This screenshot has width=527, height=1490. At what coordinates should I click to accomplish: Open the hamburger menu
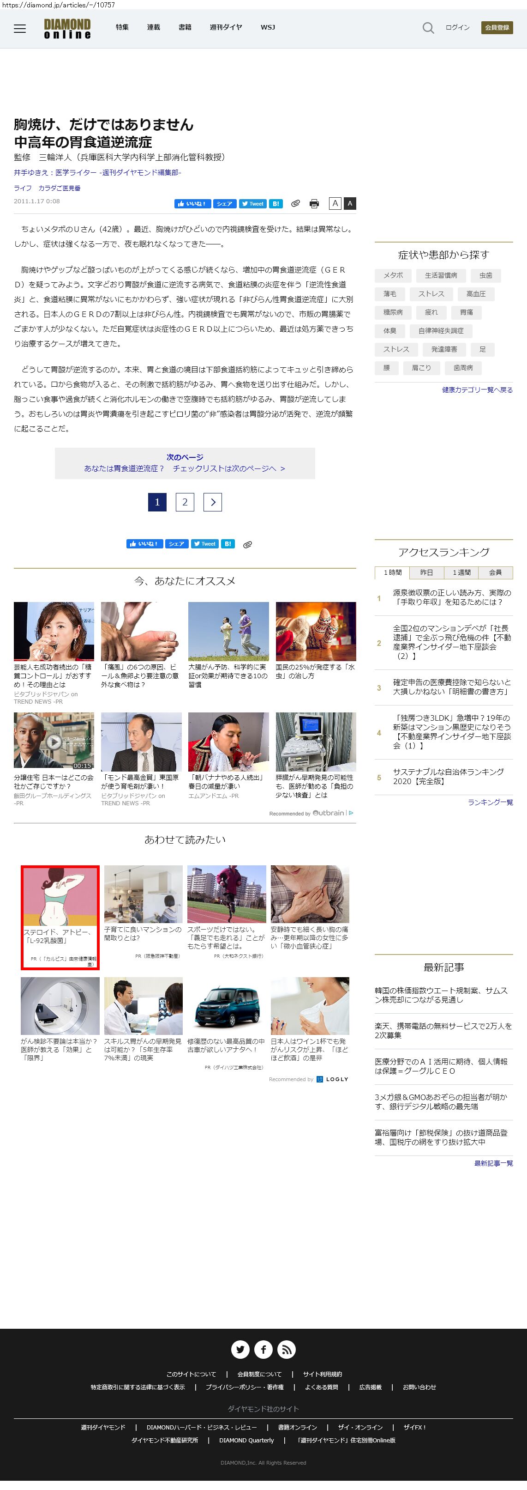[x=20, y=28]
